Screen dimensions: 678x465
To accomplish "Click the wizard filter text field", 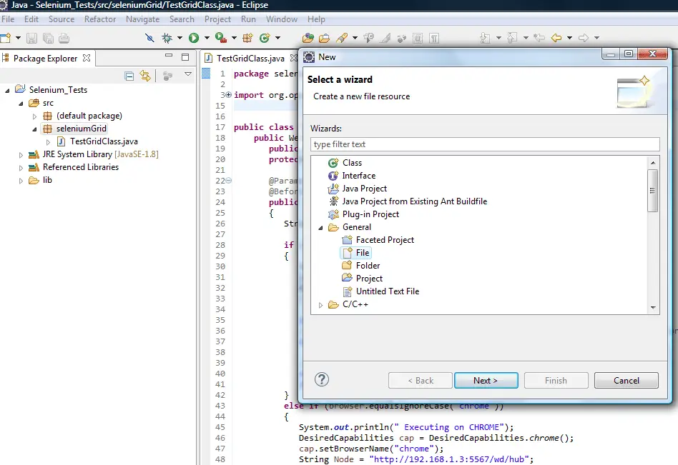I will pyautogui.click(x=484, y=144).
